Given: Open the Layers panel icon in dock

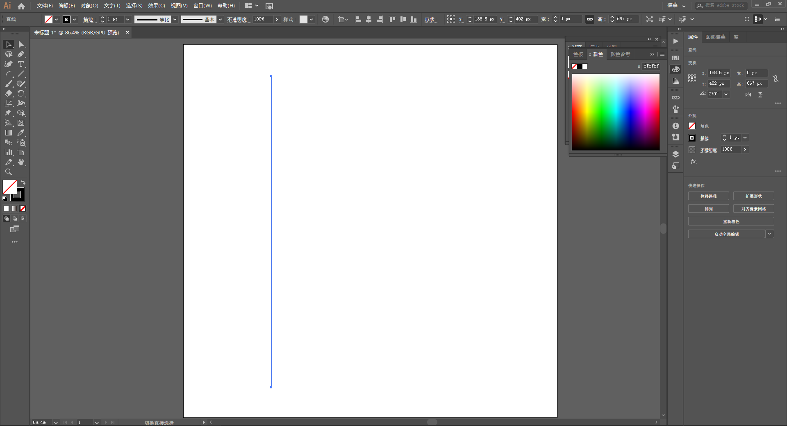Looking at the screenshot, I should [676, 154].
